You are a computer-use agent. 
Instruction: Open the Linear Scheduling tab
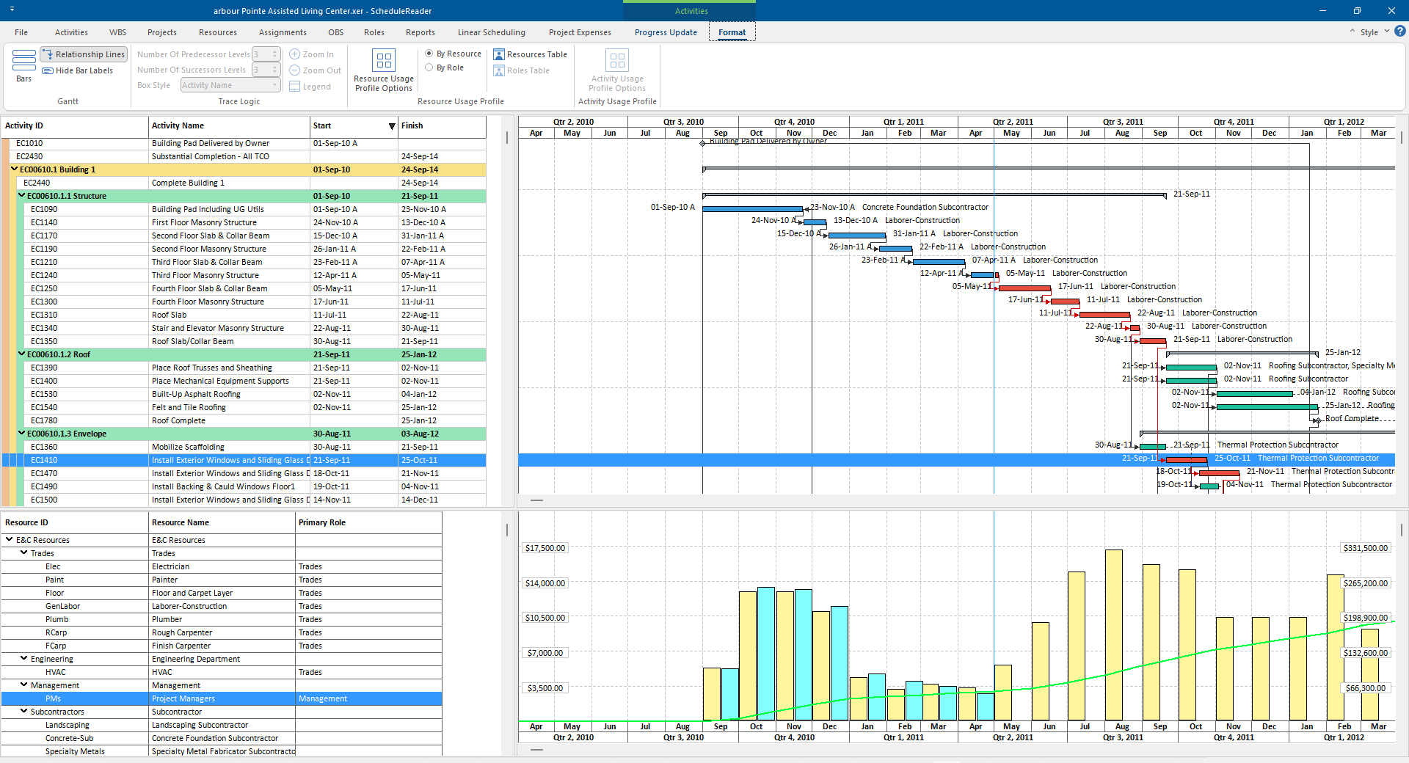pos(491,32)
